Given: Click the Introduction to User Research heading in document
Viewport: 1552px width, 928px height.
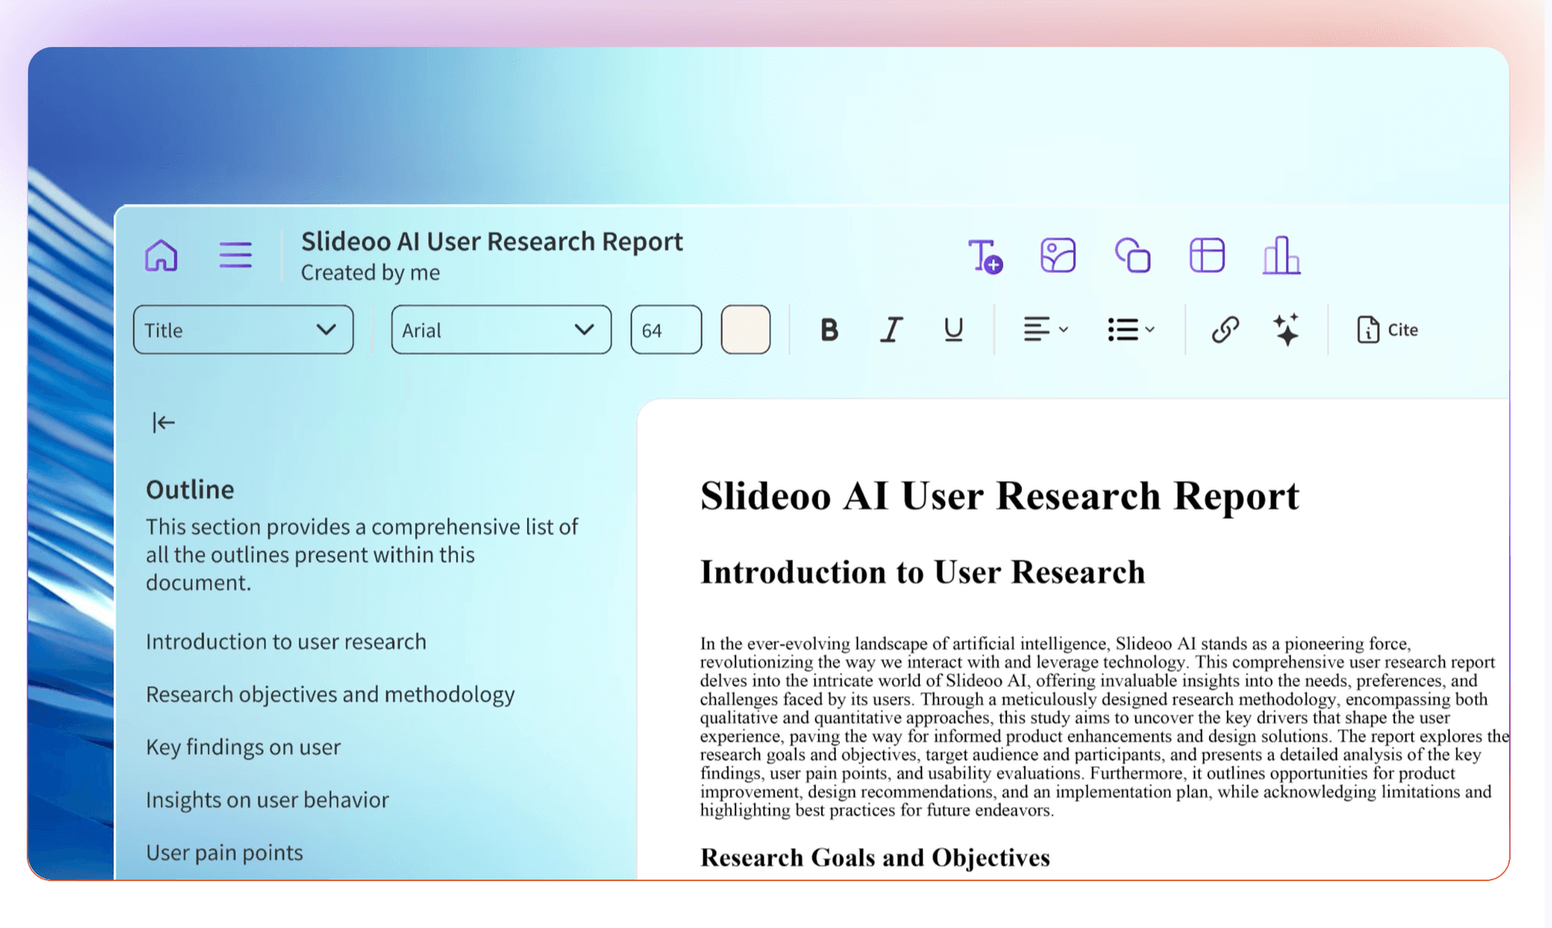Looking at the screenshot, I should pos(922,573).
